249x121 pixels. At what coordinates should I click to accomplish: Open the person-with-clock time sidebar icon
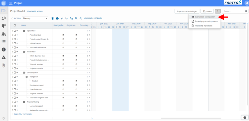tap(4, 34)
